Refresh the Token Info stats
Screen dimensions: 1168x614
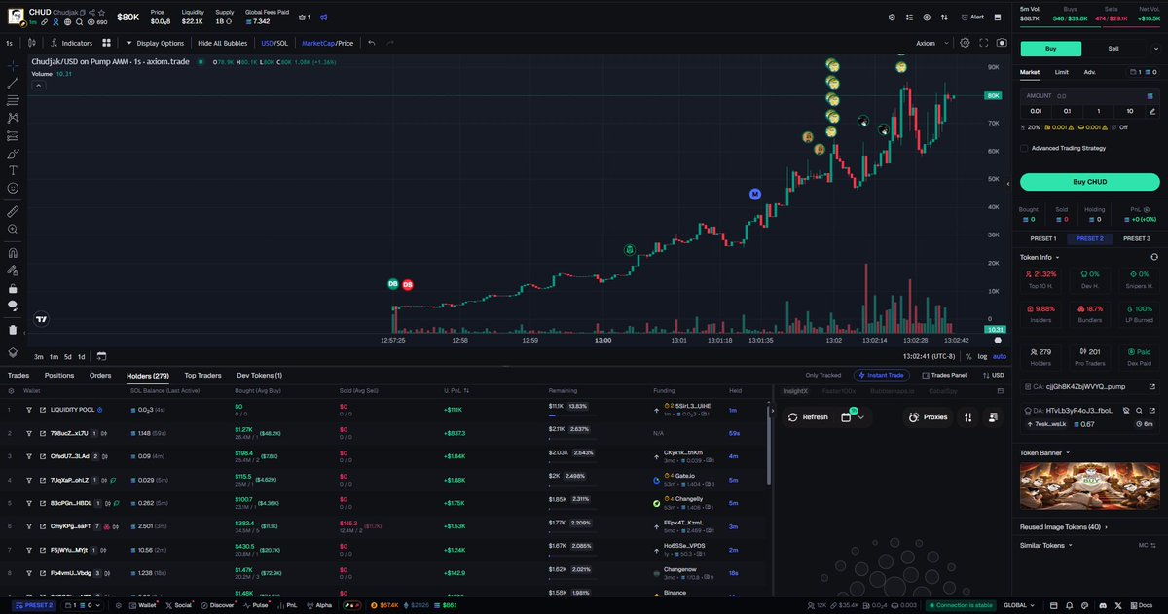1153,257
